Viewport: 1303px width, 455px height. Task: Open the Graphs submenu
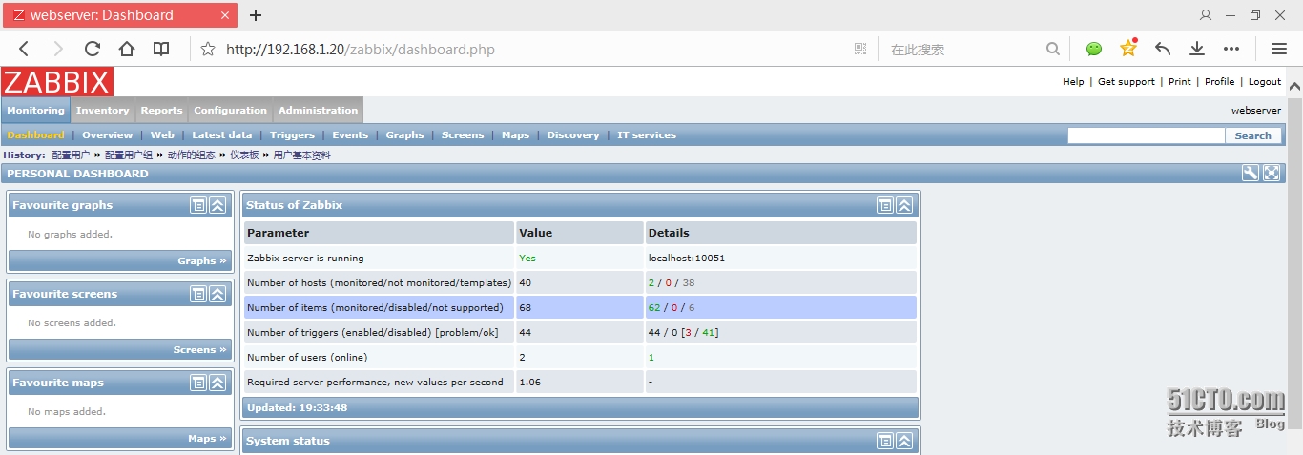click(405, 135)
